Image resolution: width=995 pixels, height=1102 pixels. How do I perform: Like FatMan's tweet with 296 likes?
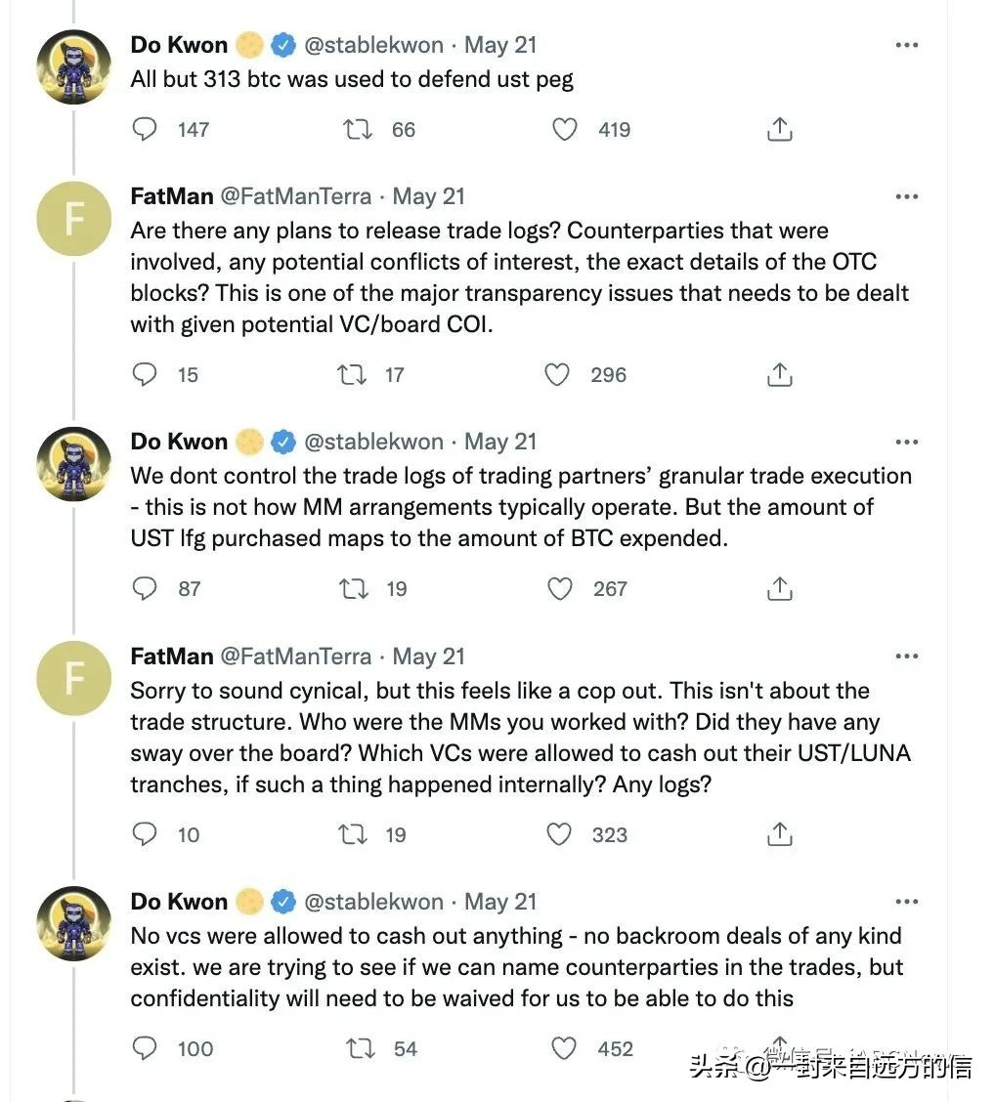[557, 374]
